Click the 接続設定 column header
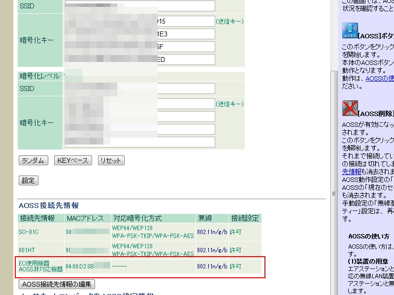394x295 pixels. (x=245, y=218)
